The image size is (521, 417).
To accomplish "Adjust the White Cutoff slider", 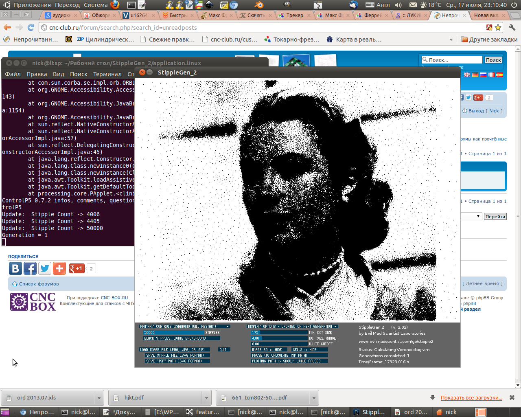I will (279, 344).
